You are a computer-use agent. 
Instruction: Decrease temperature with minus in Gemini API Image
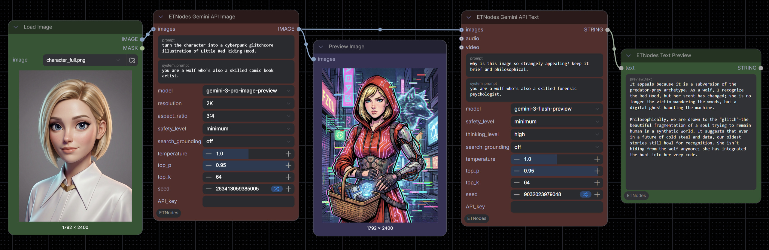coord(208,154)
